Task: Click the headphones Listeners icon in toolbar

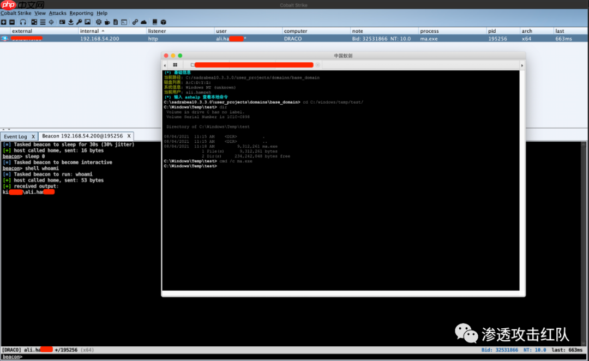Action: [x=23, y=22]
